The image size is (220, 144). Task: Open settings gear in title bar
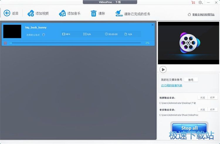click(x=200, y=2)
